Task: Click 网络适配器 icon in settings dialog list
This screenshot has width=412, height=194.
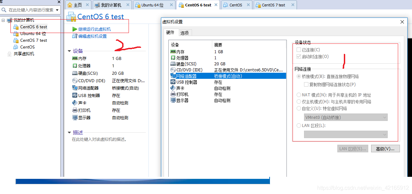Action: tap(173, 76)
